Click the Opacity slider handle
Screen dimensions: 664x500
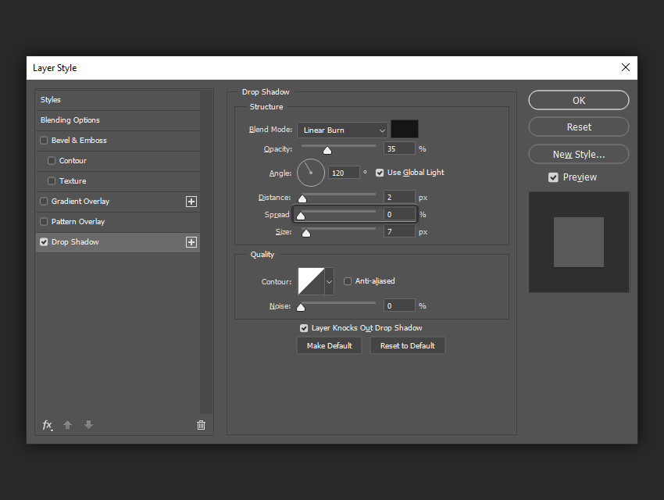(327, 150)
